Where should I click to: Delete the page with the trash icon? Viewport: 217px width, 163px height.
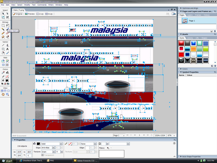coord(215,31)
